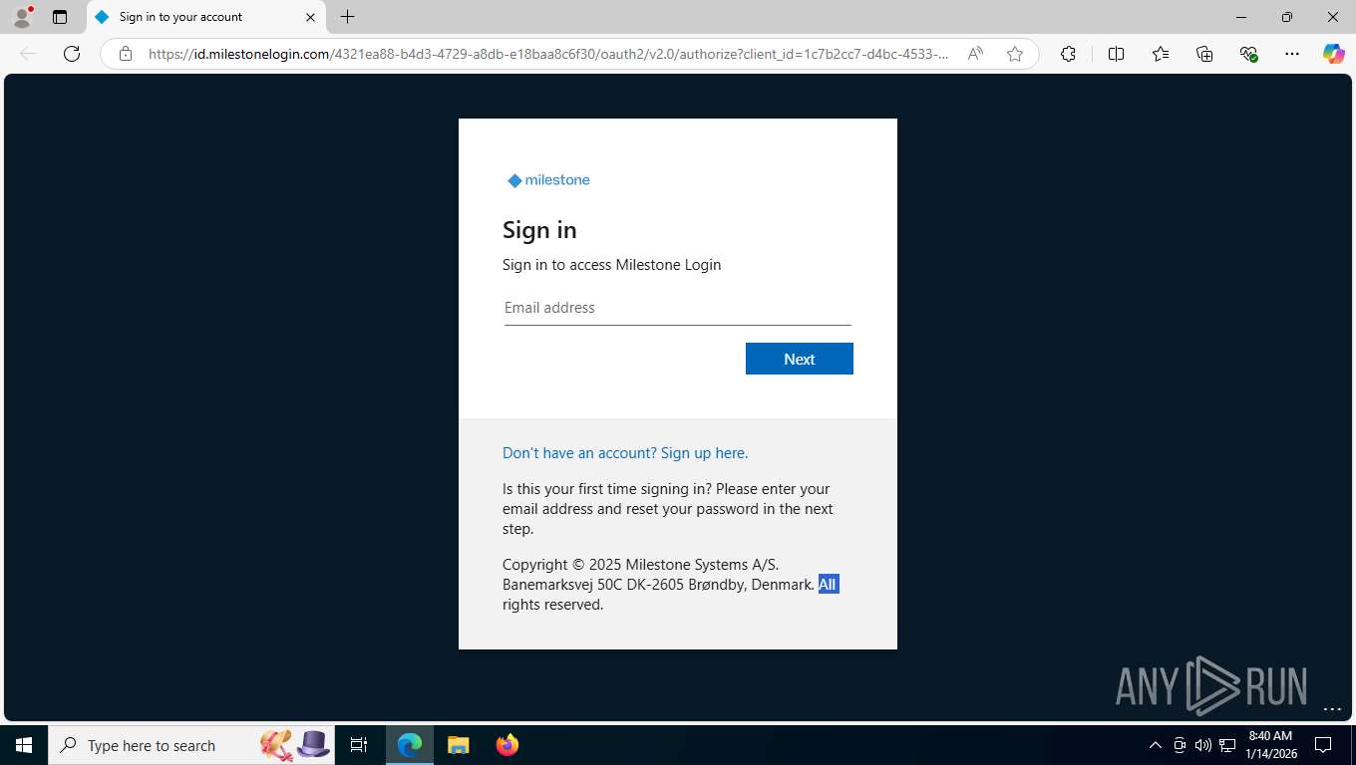This screenshot has width=1356, height=765.
Task: View site information lock icon
Action: pyautogui.click(x=126, y=54)
